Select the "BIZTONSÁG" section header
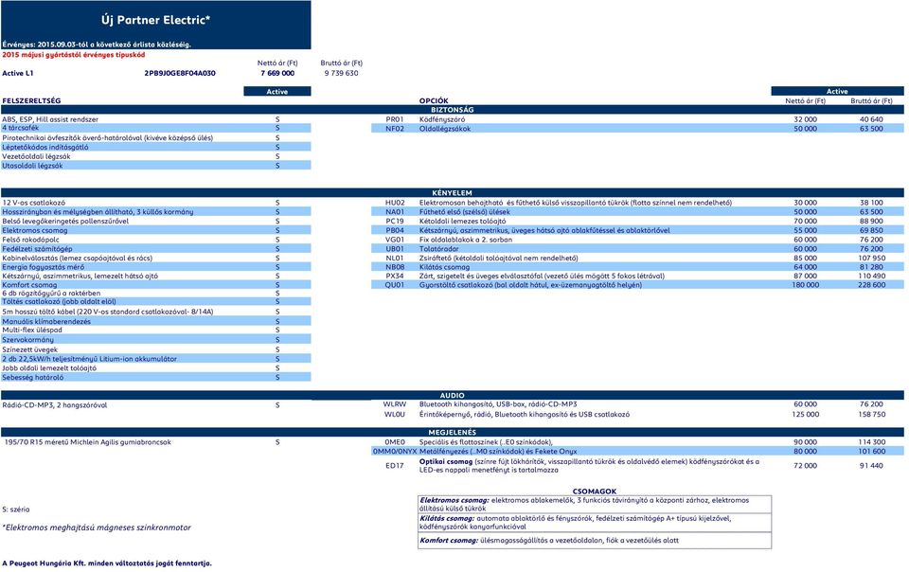The height and width of the screenshot is (572, 909). click(x=453, y=110)
